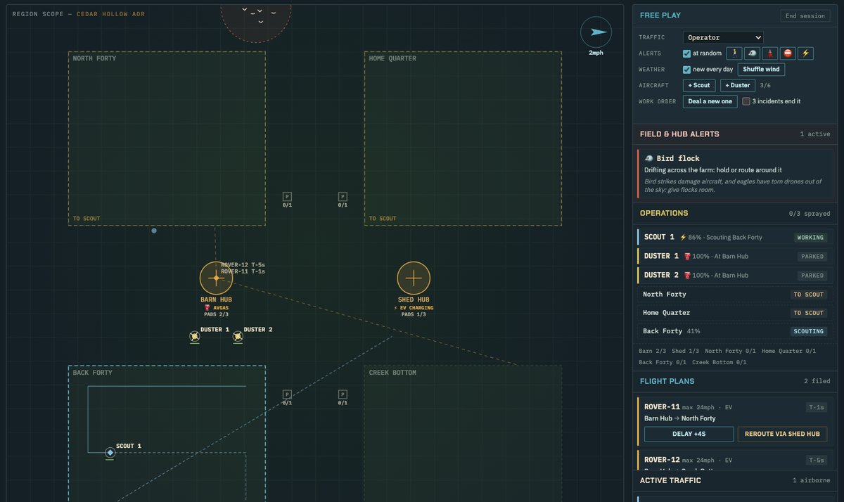Disable alerts at random checkbox
Screen dimensions: 844x502
coord(687,53)
